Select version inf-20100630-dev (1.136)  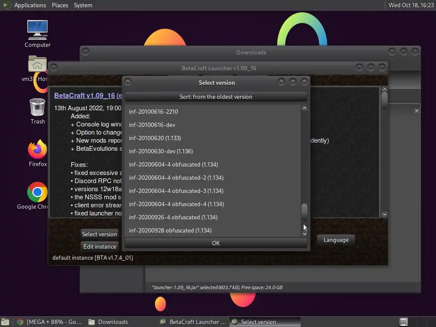pos(213,151)
